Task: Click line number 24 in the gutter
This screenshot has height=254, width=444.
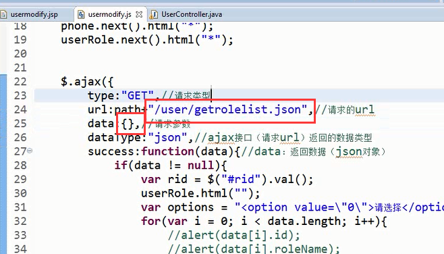Action: pyautogui.click(x=20, y=109)
